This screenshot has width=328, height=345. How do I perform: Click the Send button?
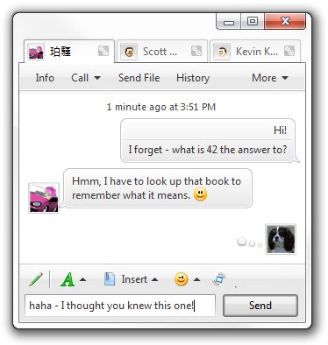click(x=260, y=306)
